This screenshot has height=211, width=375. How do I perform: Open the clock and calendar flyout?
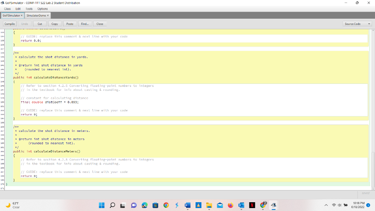(x=358, y=205)
